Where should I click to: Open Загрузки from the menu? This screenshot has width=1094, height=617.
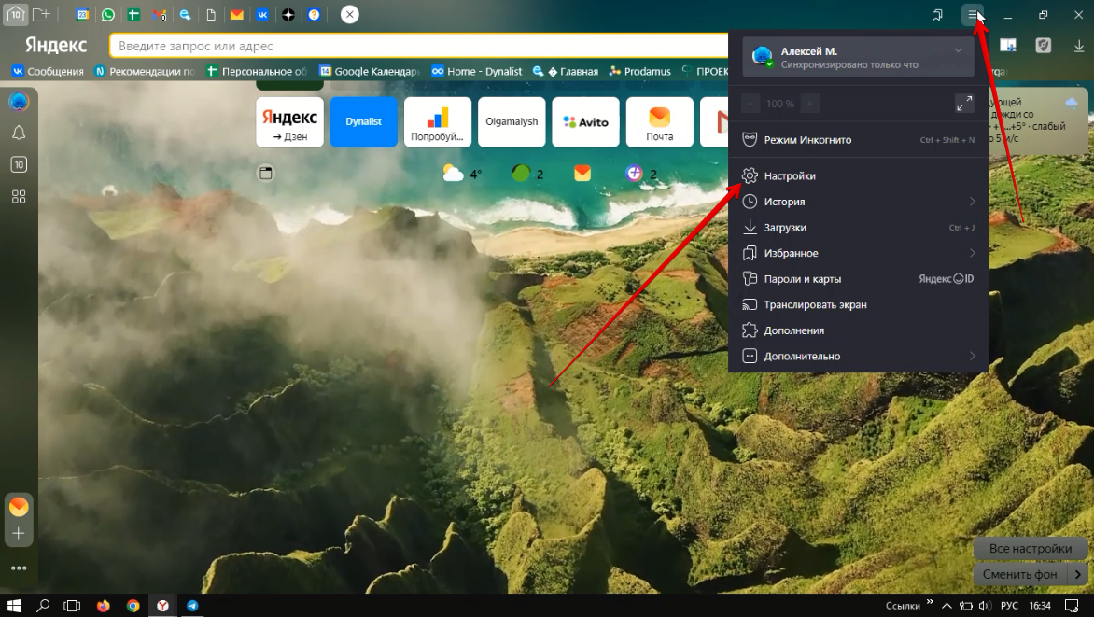pos(858,228)
